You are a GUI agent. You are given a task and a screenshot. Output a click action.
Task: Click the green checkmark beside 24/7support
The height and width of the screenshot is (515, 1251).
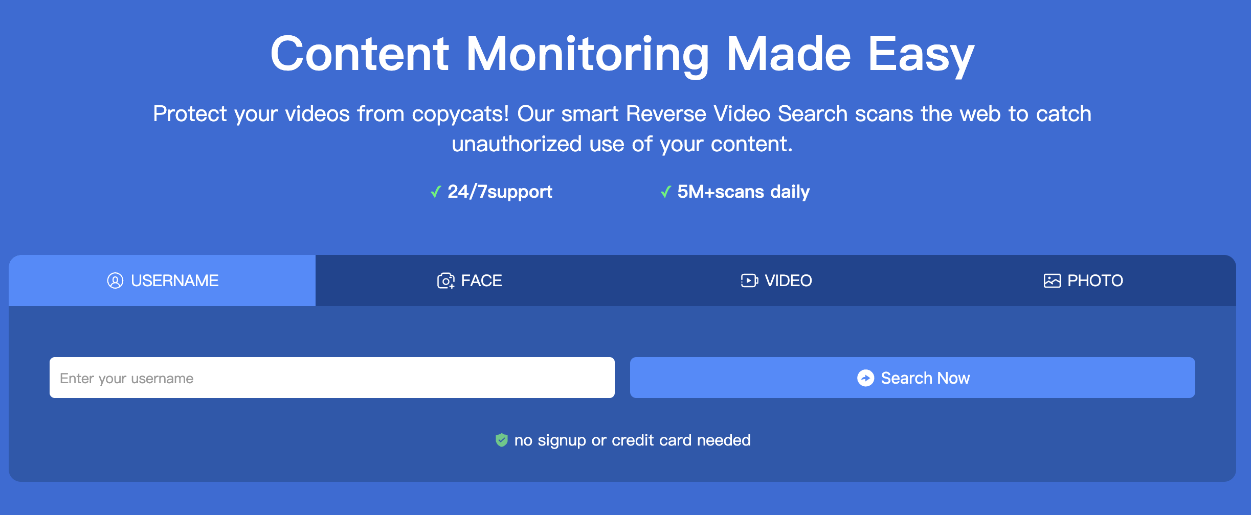(x=436, y=192)
